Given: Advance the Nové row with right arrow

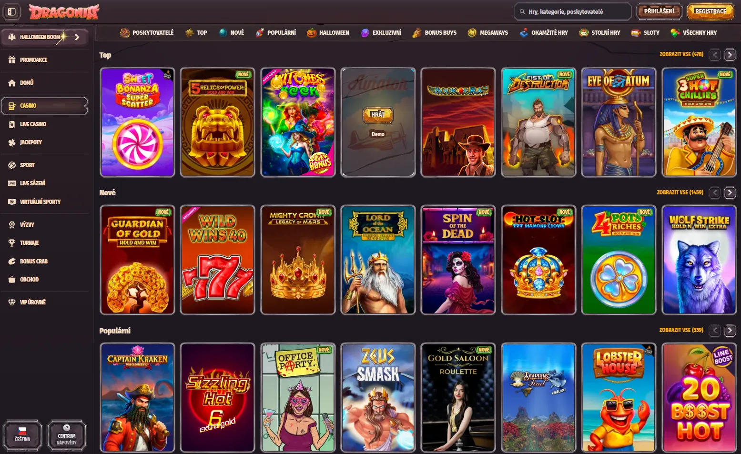Looking at the screenshot, I should [730, 192].
